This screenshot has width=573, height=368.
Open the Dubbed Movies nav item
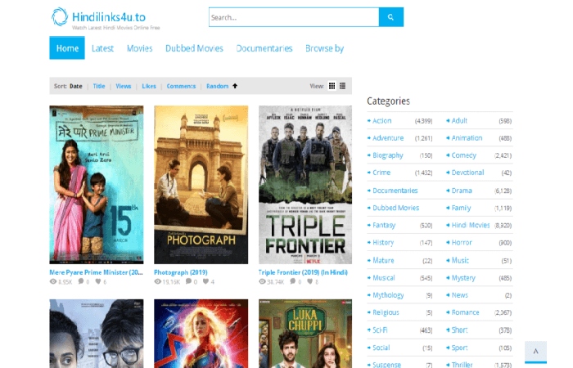194,48
